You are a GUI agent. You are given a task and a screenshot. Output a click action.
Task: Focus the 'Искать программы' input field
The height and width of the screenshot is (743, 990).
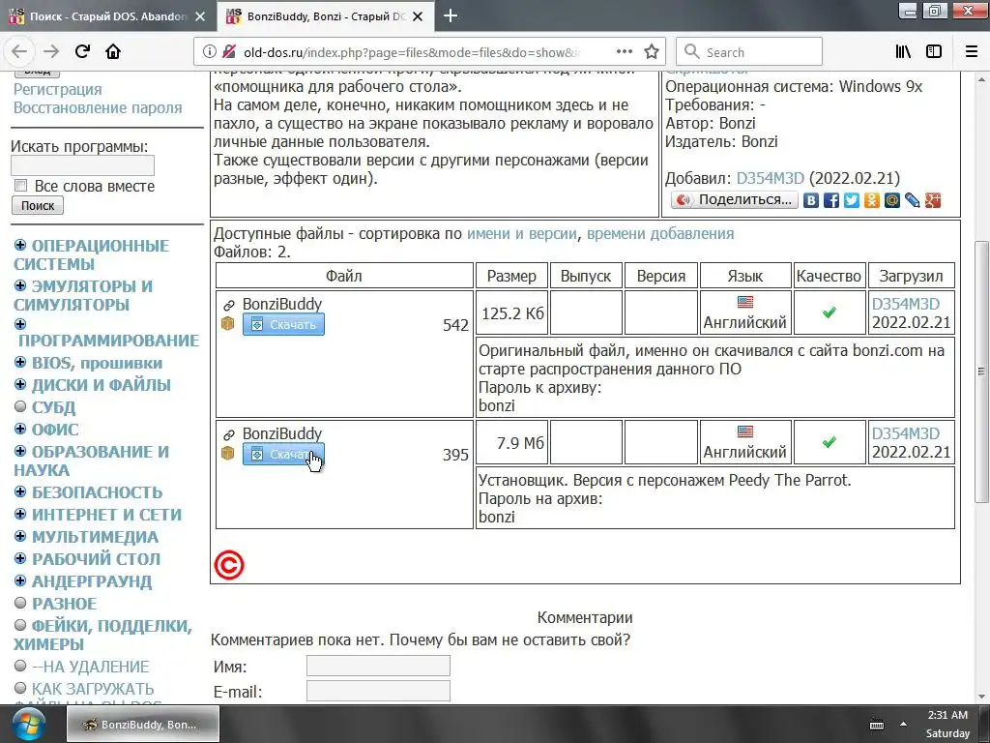[x=82, y=165]
